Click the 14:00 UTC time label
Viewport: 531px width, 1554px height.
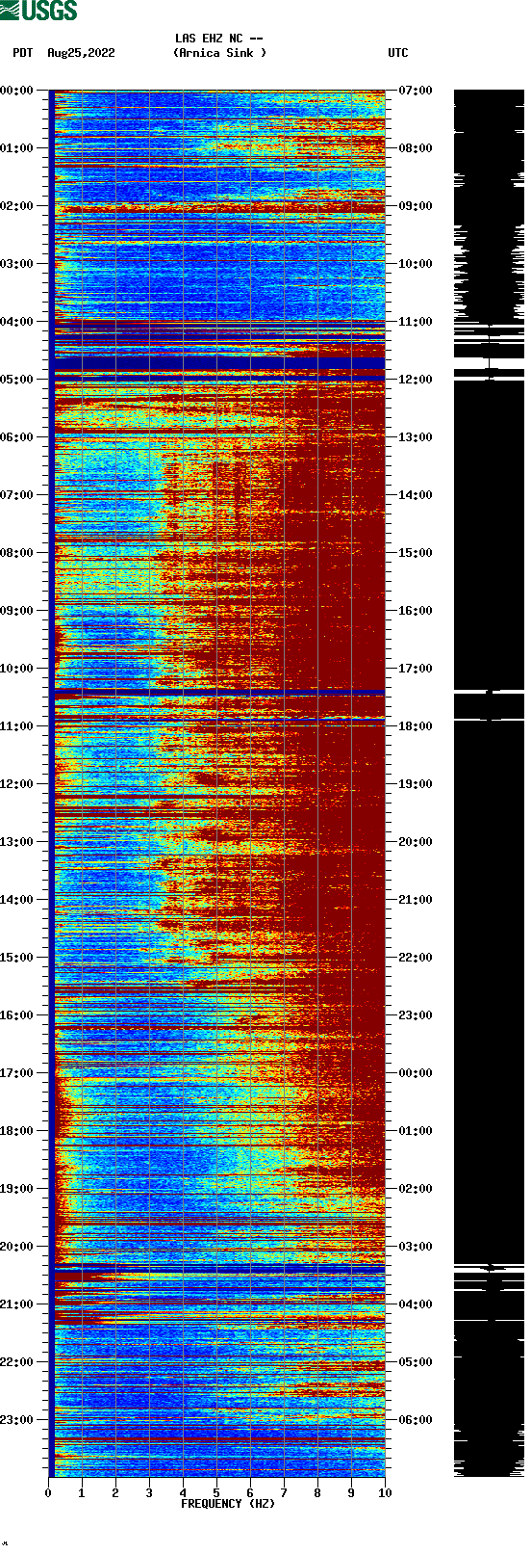point(416,495)
